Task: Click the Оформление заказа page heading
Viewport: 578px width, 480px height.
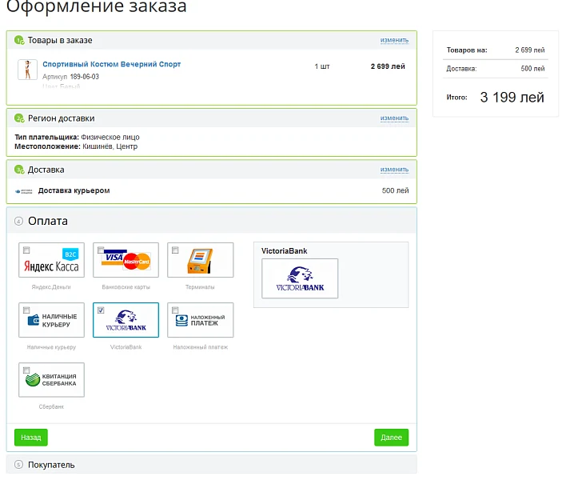Action: coord(97,6)
